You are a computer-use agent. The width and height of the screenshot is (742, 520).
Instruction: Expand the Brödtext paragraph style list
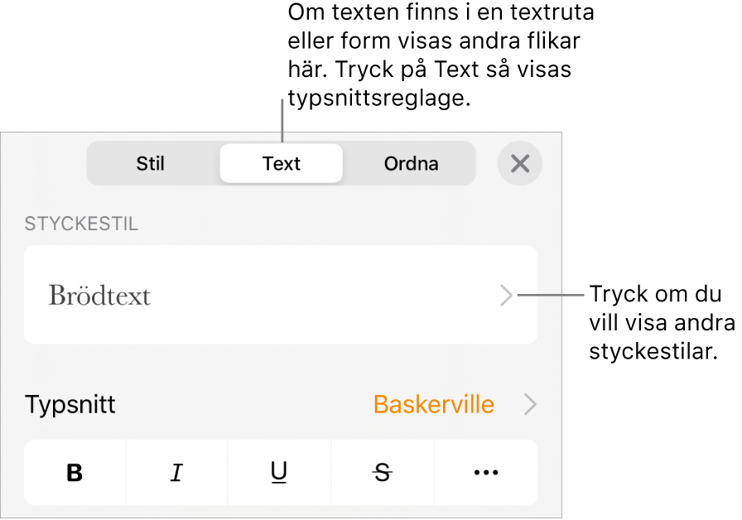506,296
